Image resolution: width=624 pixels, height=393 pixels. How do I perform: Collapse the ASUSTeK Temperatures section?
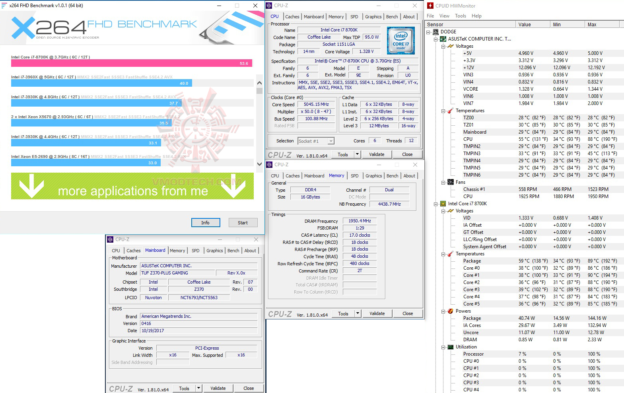443,111
